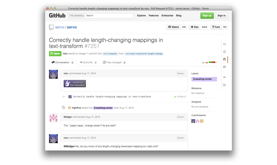The width and height of the screenshot is (277, 165).
Task: Click the highfive username link
Action: coord(76,108)
